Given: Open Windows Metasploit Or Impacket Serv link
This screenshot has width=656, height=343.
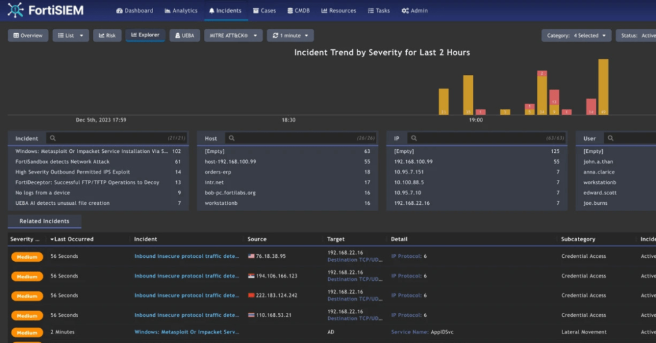Looking at the screenshot, I should pyautogui.click(x=186, y=332).
